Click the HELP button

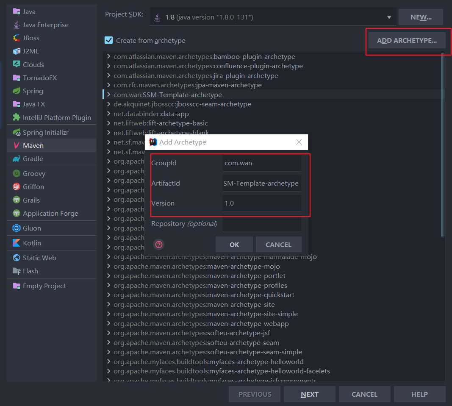tap(419, 394)
